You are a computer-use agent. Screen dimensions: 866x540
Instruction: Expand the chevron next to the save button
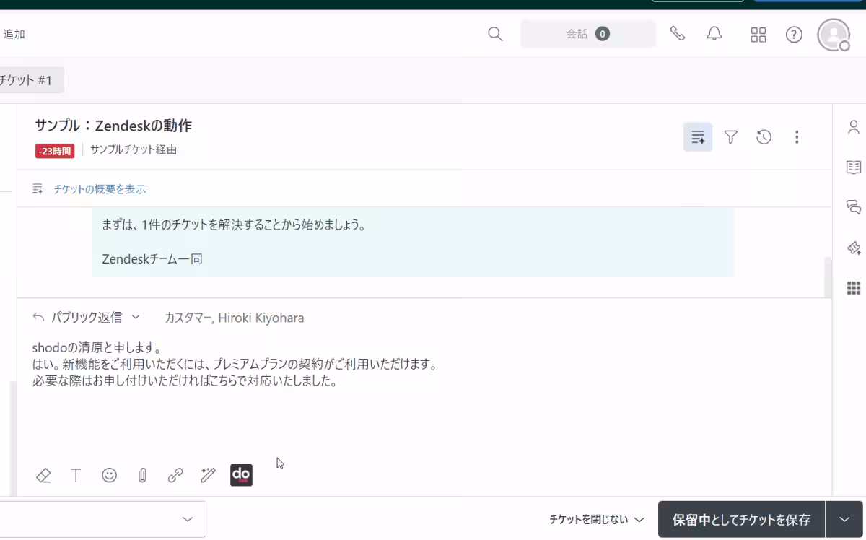pyautogui.click(x=843, y=519)
